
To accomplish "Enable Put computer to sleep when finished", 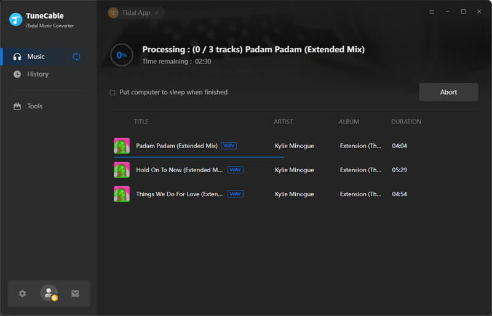I will point(113,92).
